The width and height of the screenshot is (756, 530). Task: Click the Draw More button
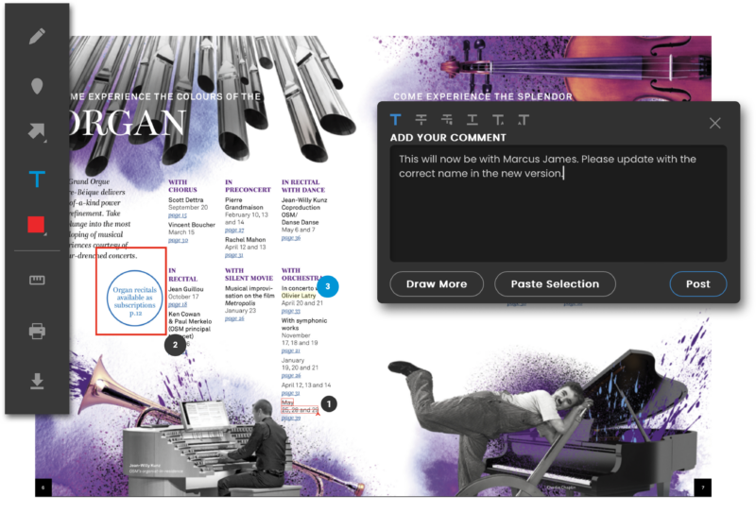pyautogui.click(x=437, y=283)
